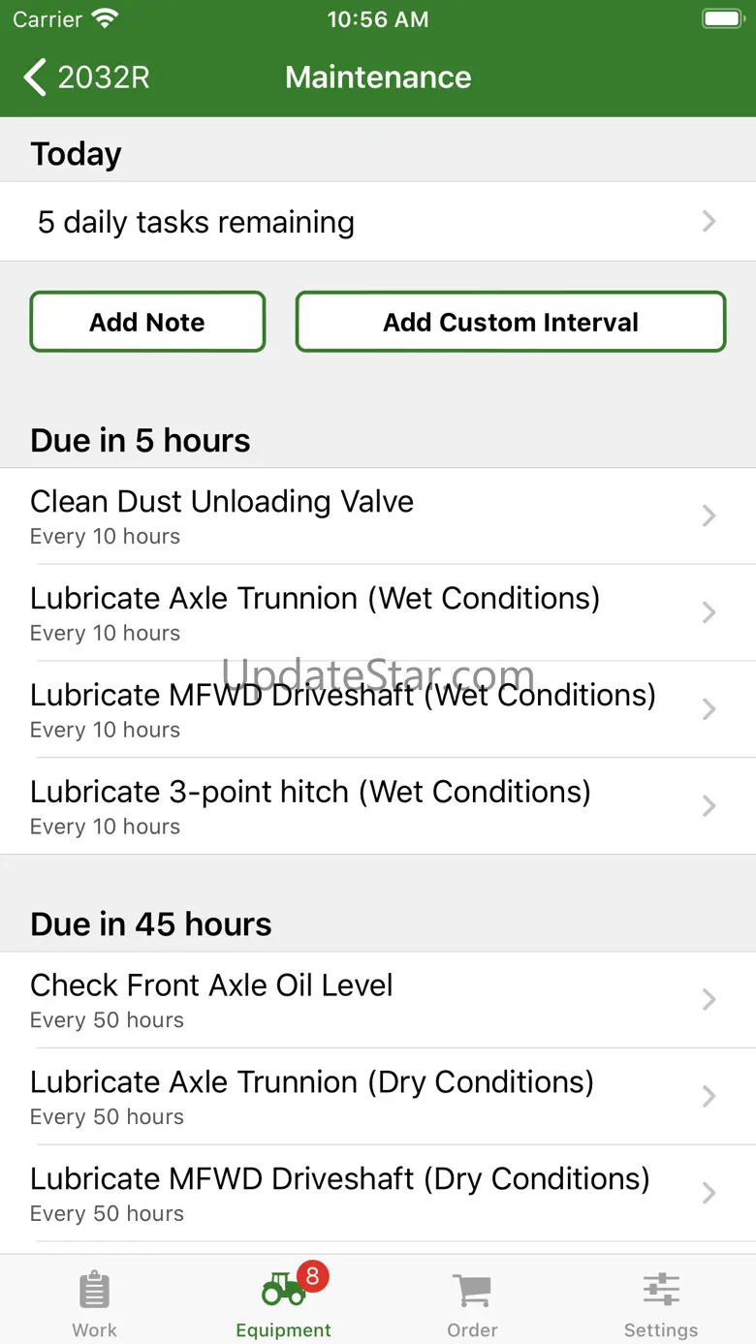Tap the battery icon in status bar
This screenshot has width=756, height=1344.
(722, 19)
